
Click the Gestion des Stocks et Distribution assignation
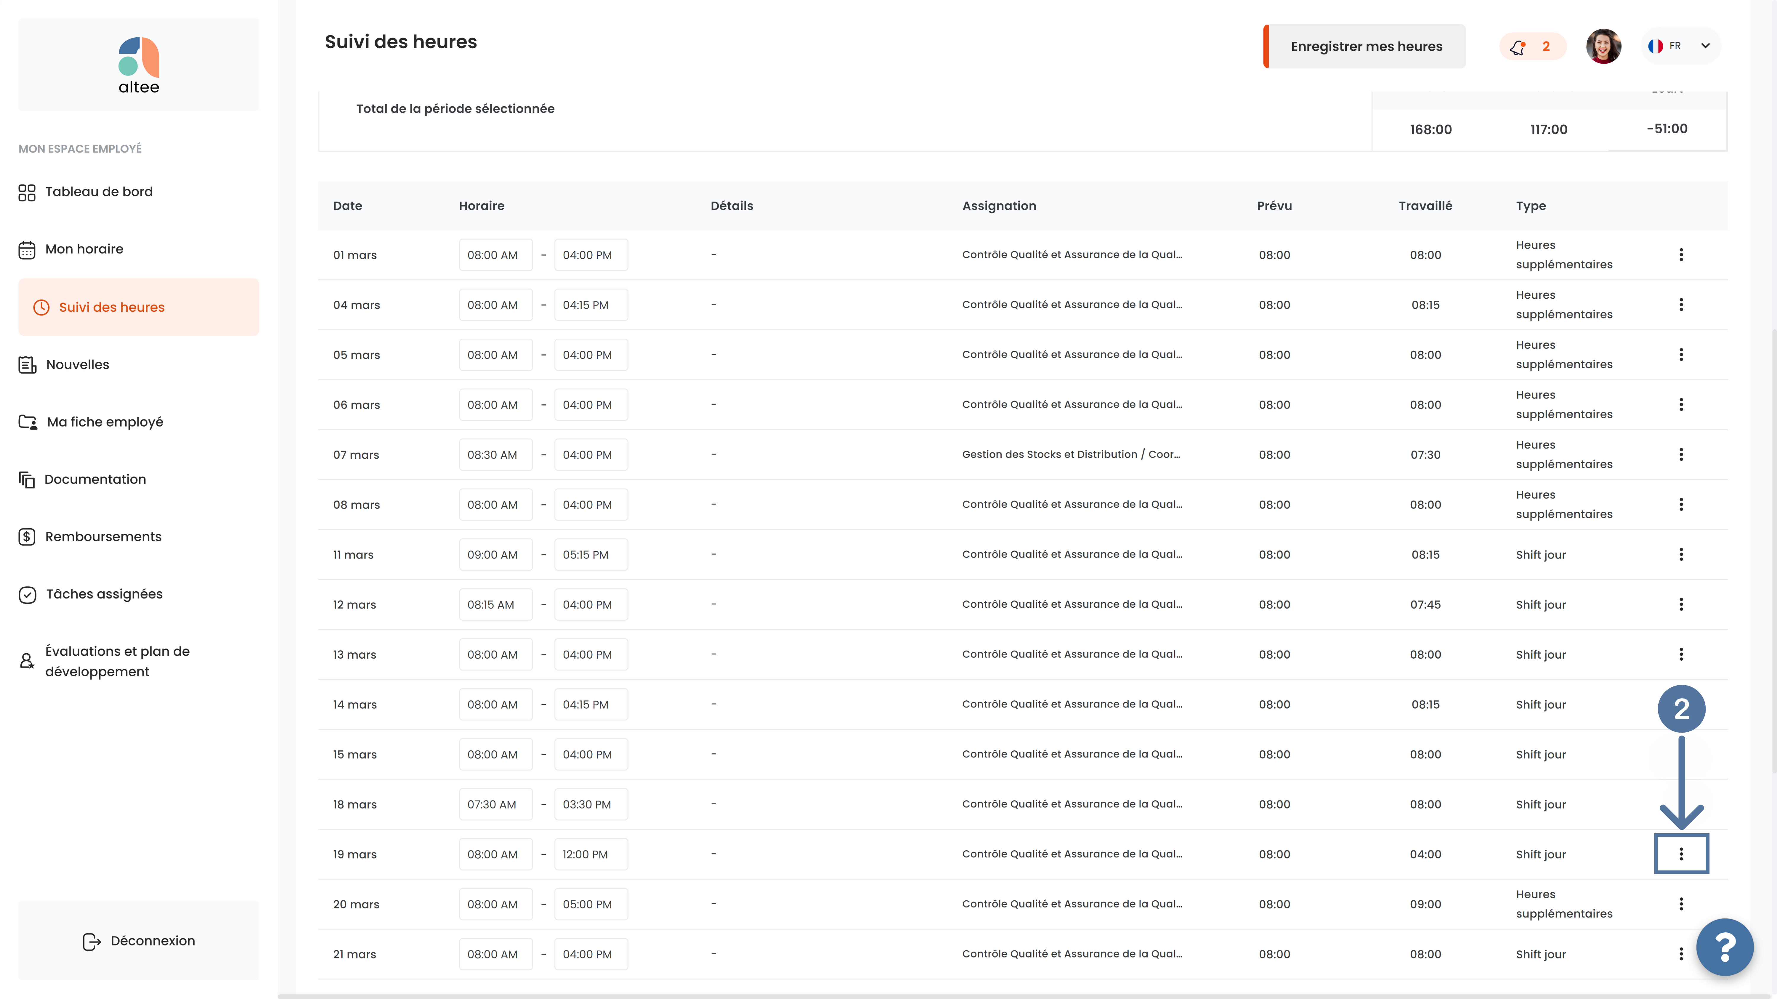[x=1071, y=454]
